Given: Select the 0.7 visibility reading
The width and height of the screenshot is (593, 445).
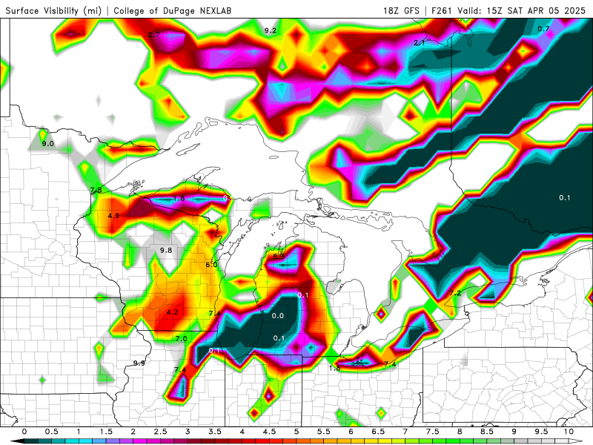Looking at the screenshot, I should click(543, 28).
